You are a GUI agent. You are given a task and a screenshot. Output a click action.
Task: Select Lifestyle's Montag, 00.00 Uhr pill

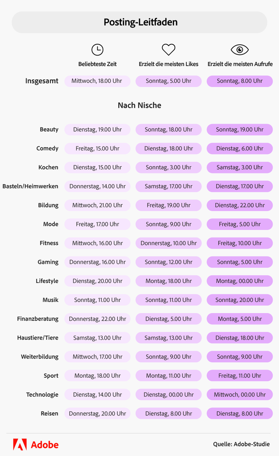pyautogui.click(x=240, y=281)
